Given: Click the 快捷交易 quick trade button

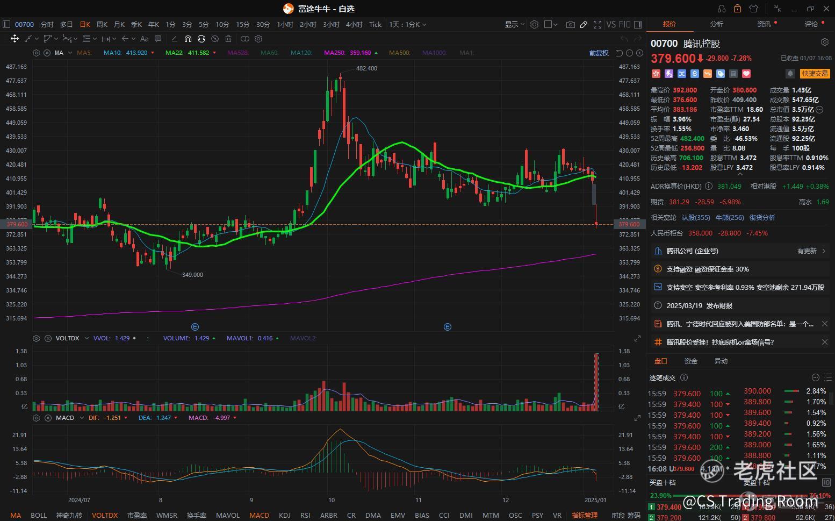Looking at the screenshot, I should click(815, 74).
